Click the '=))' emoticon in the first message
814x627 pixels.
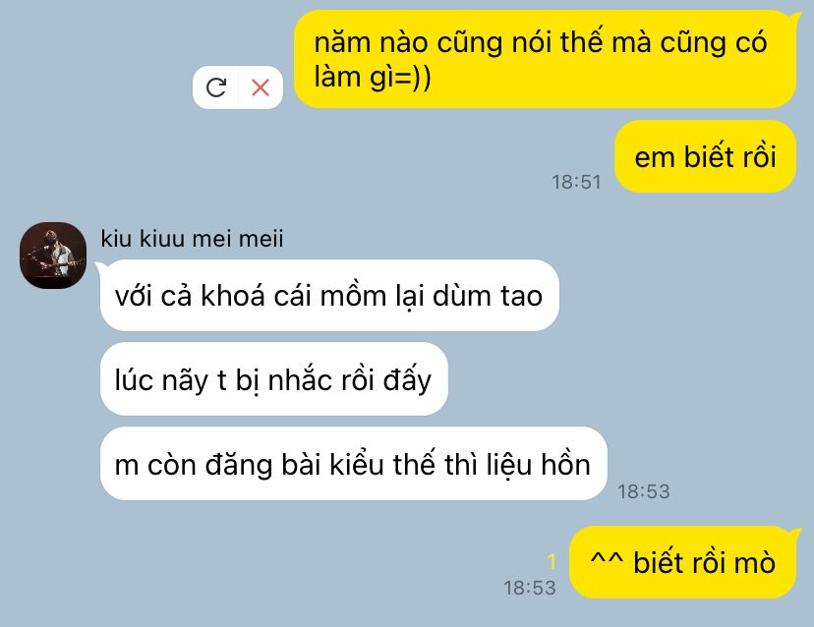(x=412, y=78)
